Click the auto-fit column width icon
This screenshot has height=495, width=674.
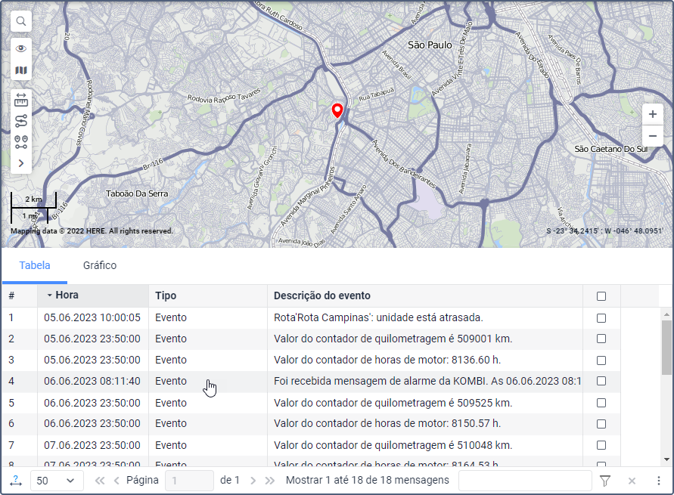tap(16, 481)
